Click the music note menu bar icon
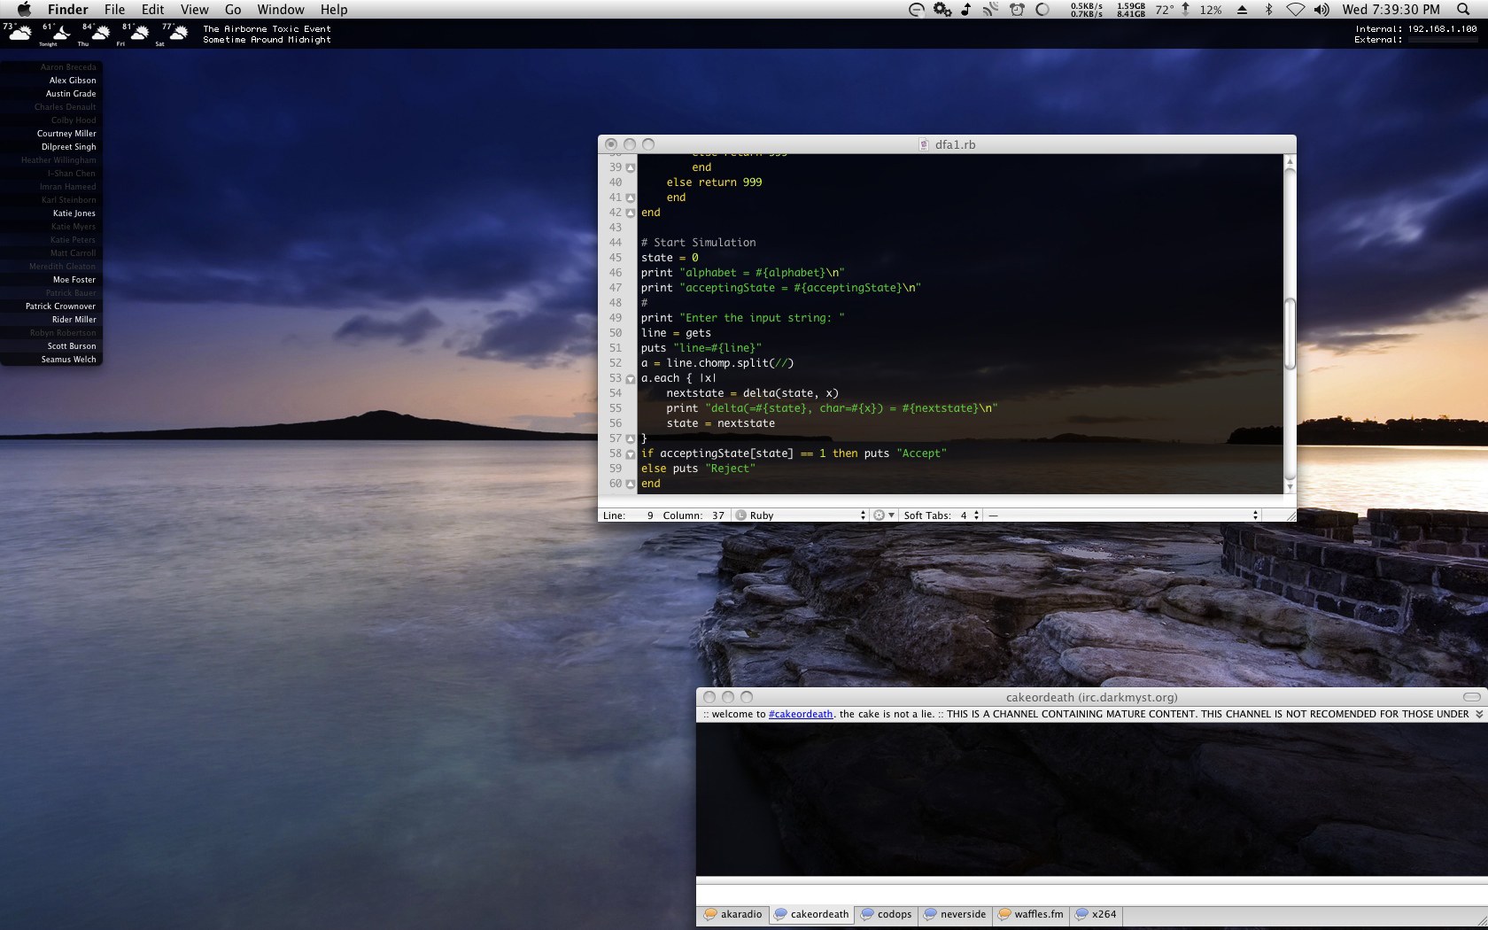This screenshot has width=1488, height=930. [x=966, y=10]
